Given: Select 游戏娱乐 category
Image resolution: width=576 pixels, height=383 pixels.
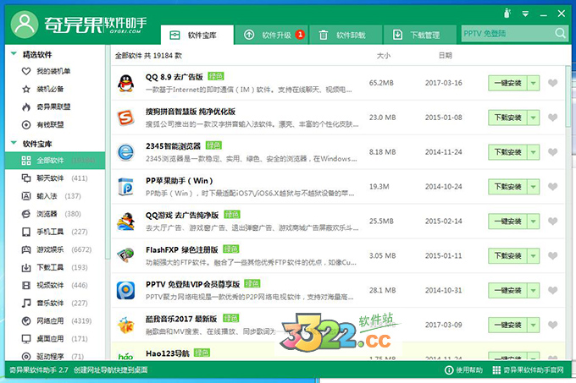Looking at the screenshot, I should (55, 249).
